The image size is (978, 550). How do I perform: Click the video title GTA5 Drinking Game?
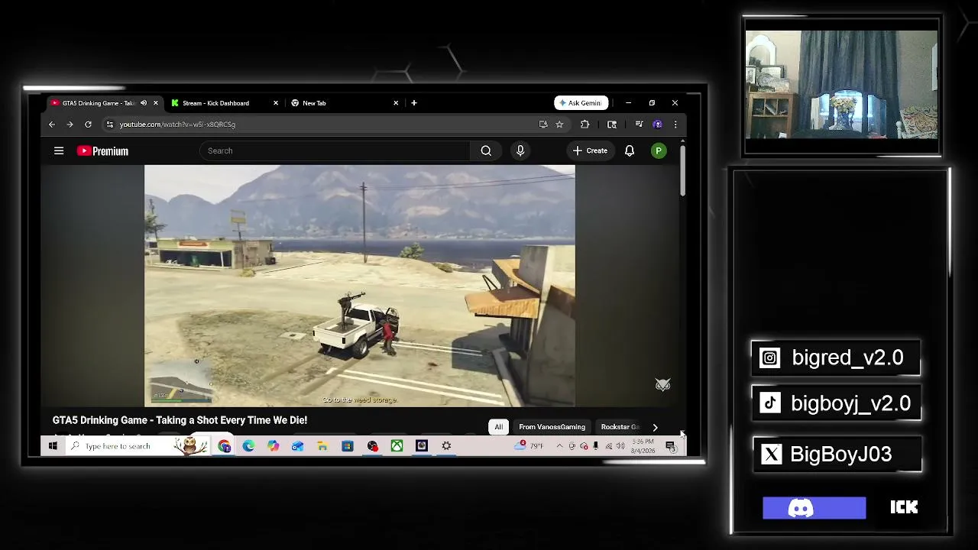pos(180,420)
